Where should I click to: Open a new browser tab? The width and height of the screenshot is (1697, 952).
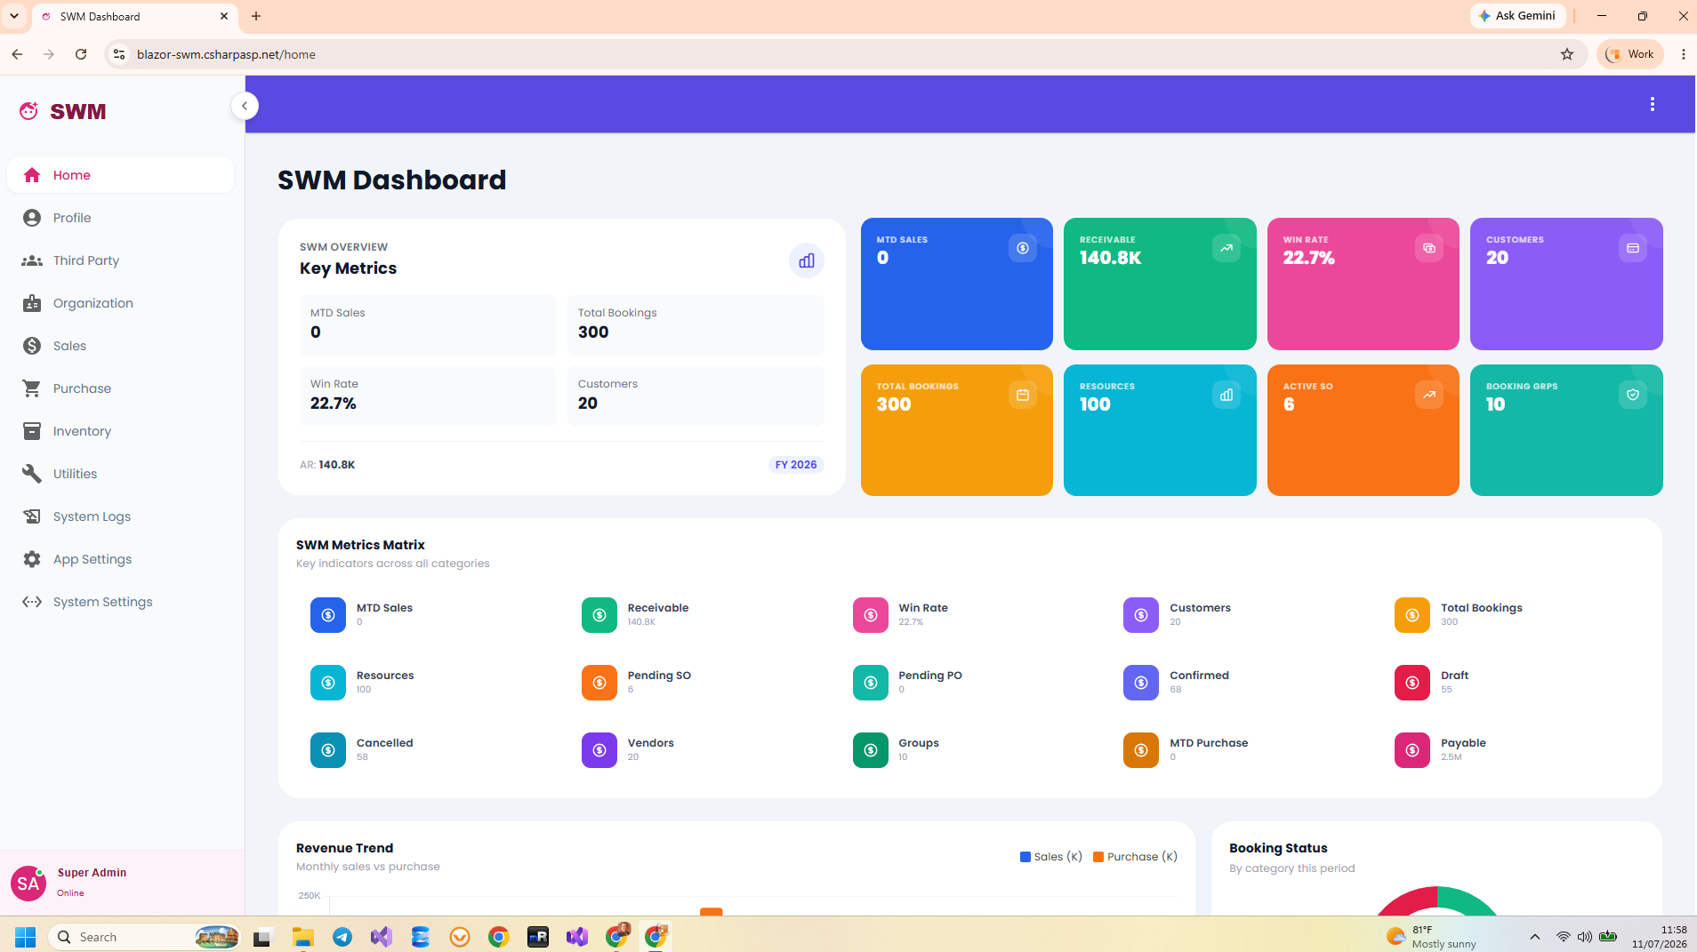[256, 16]
